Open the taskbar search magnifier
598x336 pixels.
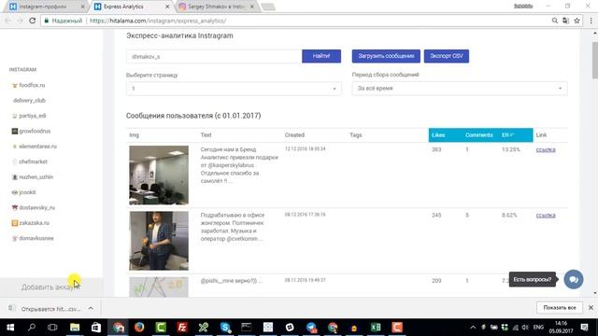click(x=32, y=328)
